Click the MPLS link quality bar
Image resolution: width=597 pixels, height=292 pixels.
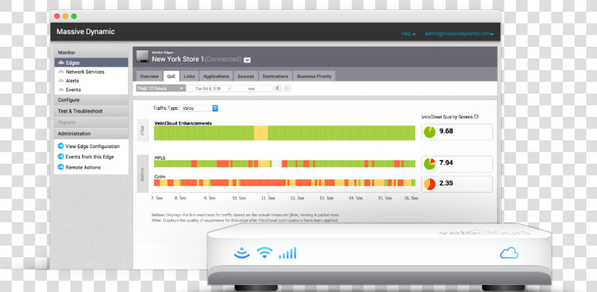click(x=284, y=164)
